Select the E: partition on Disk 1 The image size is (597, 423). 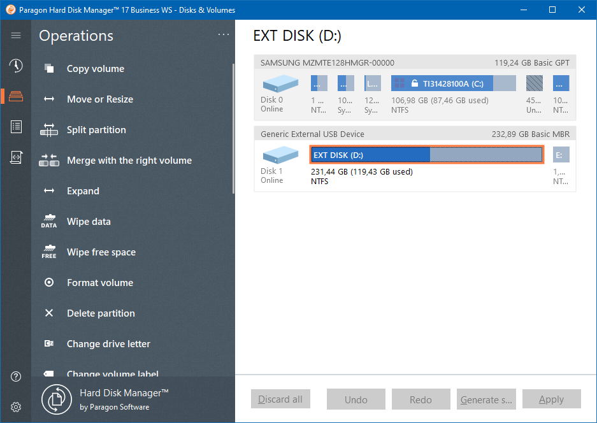click(561, 155)
